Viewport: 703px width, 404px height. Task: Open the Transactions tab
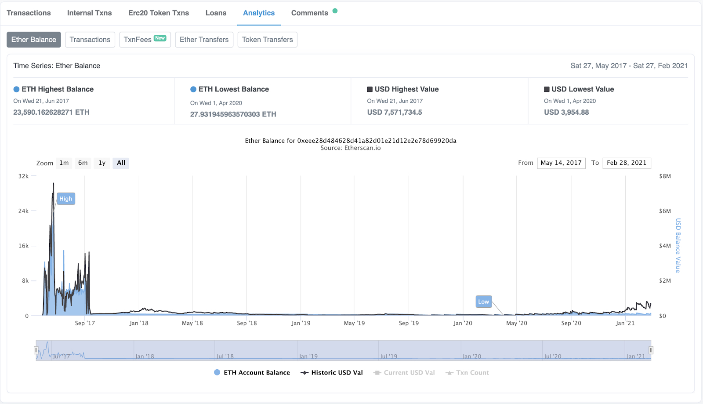(x=29, y=13)
